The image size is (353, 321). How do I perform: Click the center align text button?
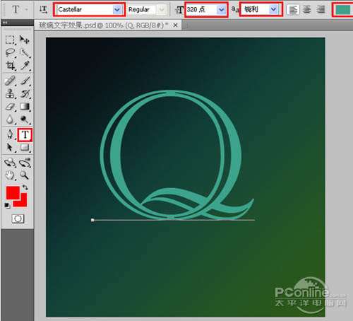(306, 10)
